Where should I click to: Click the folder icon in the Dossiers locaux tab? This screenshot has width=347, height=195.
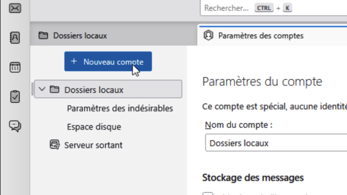coord(43,36)
